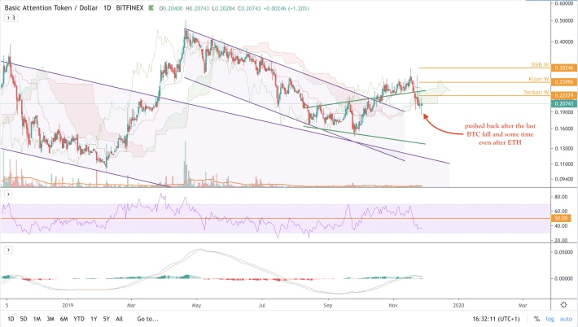This screenshot has width=578, height=327.
Task: Expand the MACD pane legend chevron
Action: click(8, 250)
